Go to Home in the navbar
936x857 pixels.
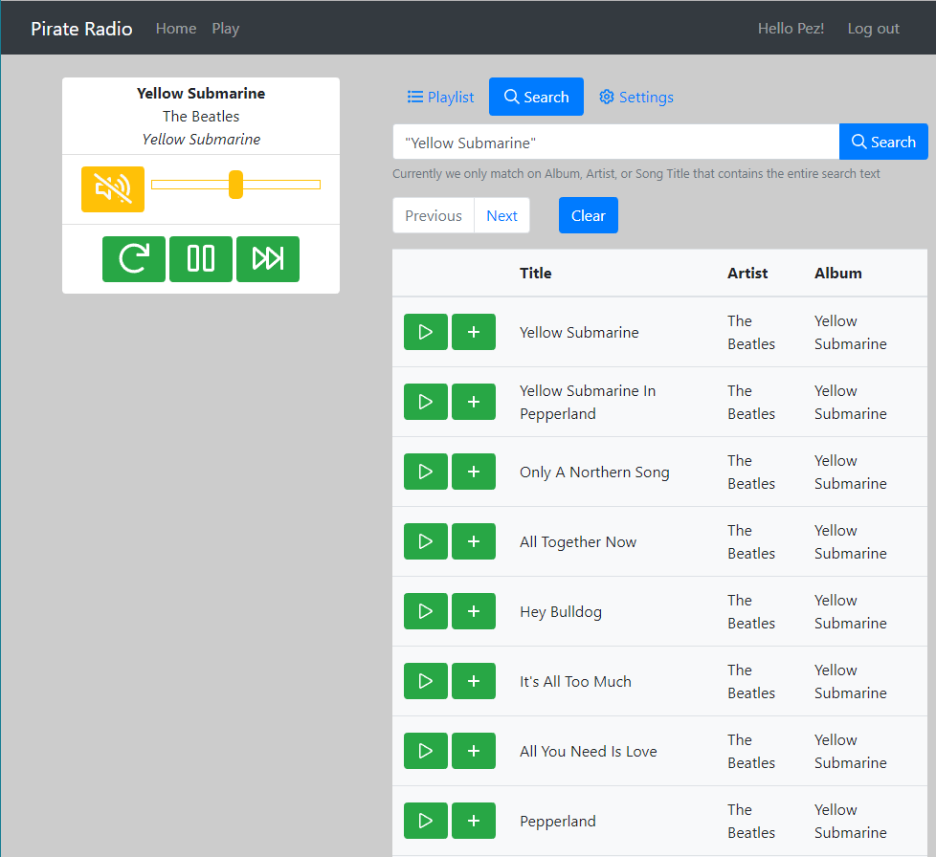(176, 29)
